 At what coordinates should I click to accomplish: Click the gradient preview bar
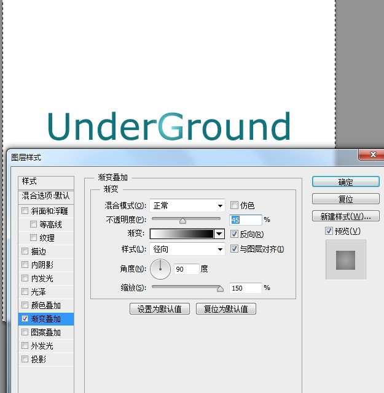pos(182,234)
